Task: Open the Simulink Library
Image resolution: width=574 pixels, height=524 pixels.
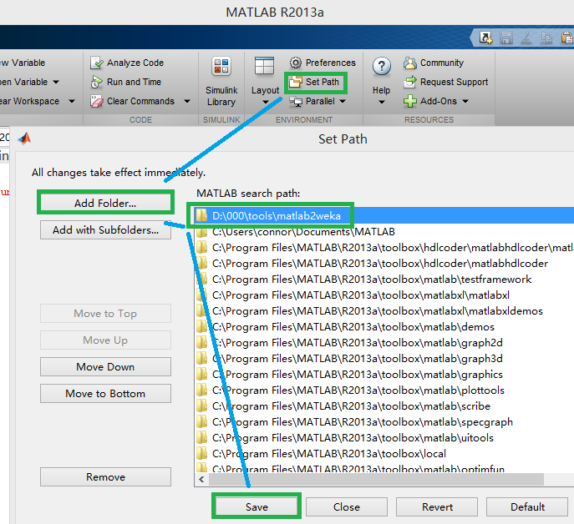Action: tap(221, 81)
